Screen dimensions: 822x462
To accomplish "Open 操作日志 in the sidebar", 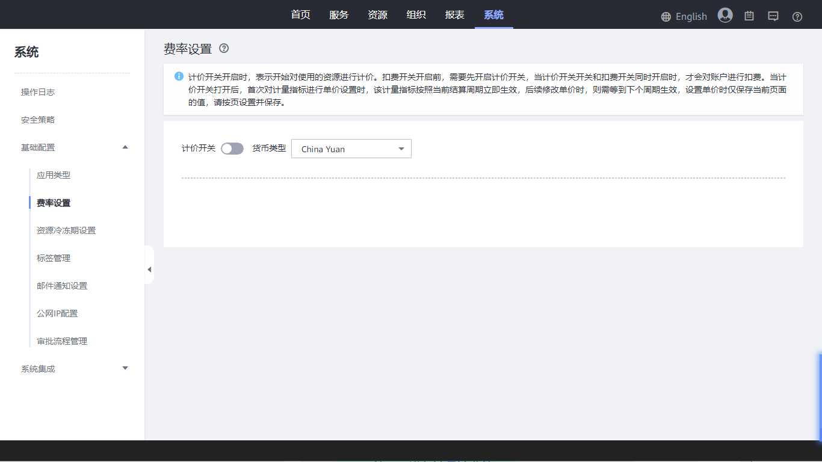I will (x=38, y=92).
